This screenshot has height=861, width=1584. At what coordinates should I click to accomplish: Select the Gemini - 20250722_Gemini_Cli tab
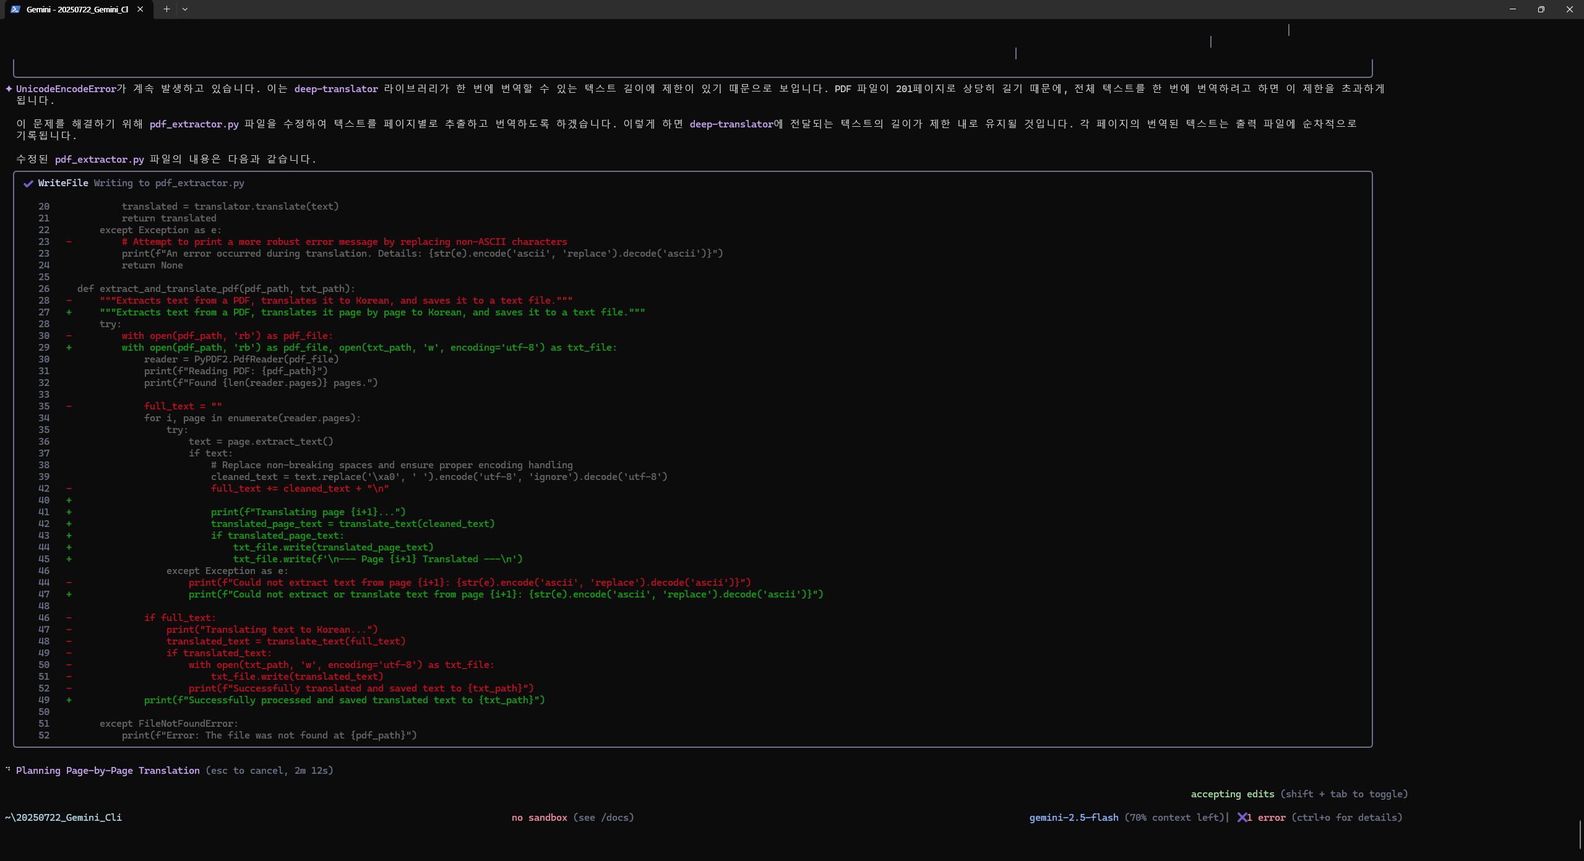tap(77, 9)
